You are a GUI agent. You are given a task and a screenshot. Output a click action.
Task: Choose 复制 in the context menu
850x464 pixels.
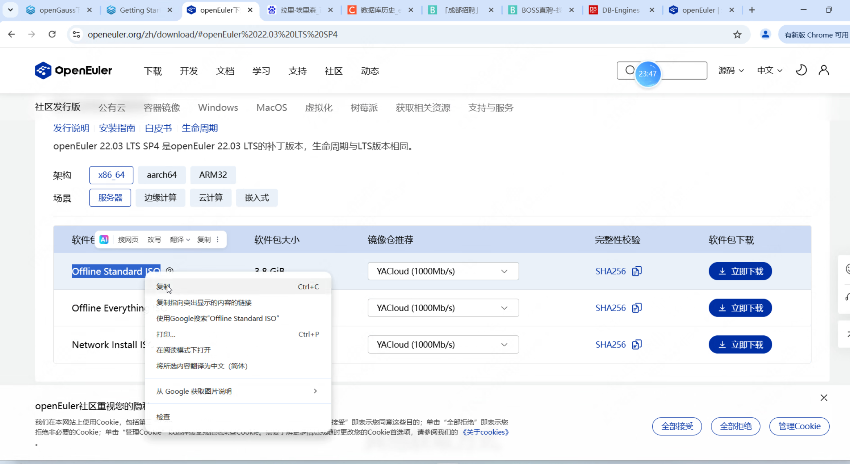pos(163,287)
